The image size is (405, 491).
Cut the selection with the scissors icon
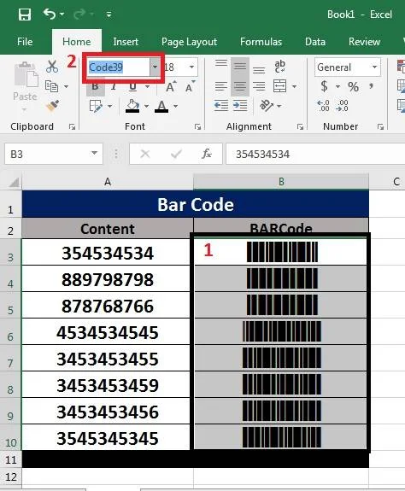52,67
